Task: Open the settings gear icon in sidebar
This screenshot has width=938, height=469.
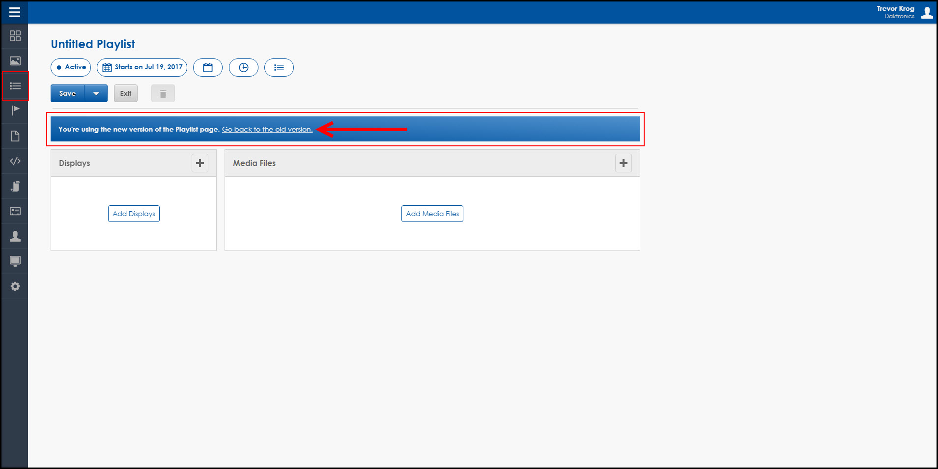Action: tap(15, 286)
